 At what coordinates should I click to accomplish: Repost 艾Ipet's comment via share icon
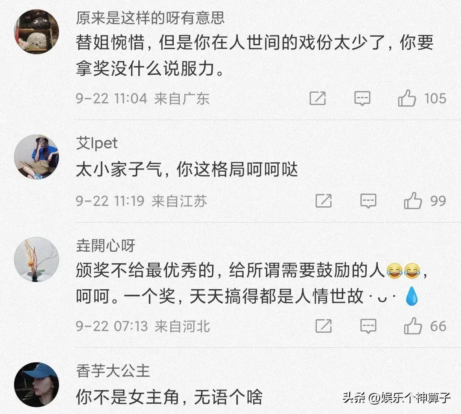(324, 201)
